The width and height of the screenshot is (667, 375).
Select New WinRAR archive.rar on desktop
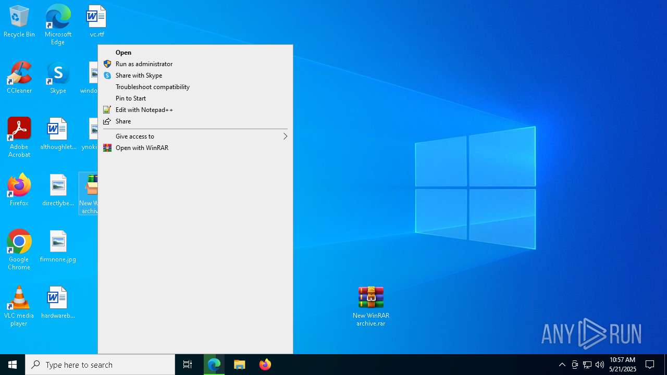[371, 307]
